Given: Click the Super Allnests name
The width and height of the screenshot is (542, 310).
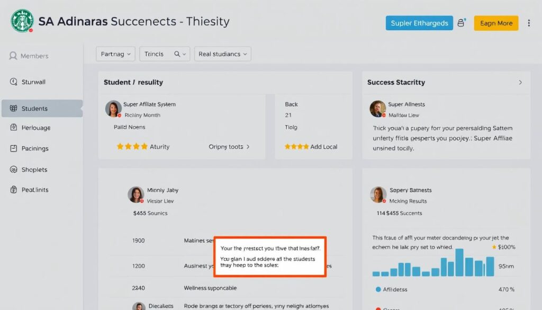Looking at the screenshot, I should [x=406, y=104].
